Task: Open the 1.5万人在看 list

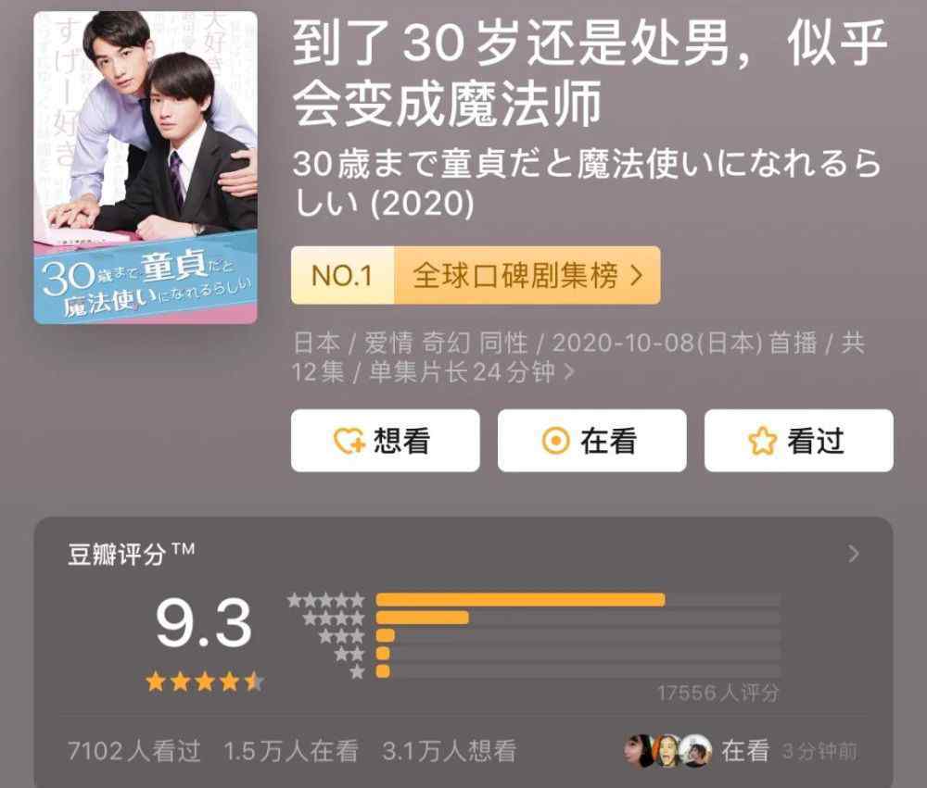Action: tap(291, 751)
